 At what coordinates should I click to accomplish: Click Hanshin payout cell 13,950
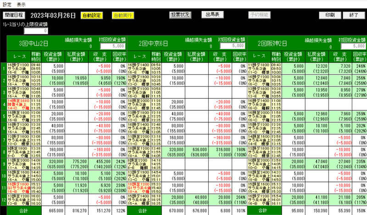coord(317,93)
